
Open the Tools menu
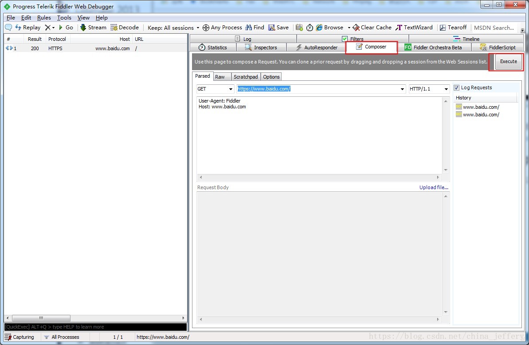64,18
